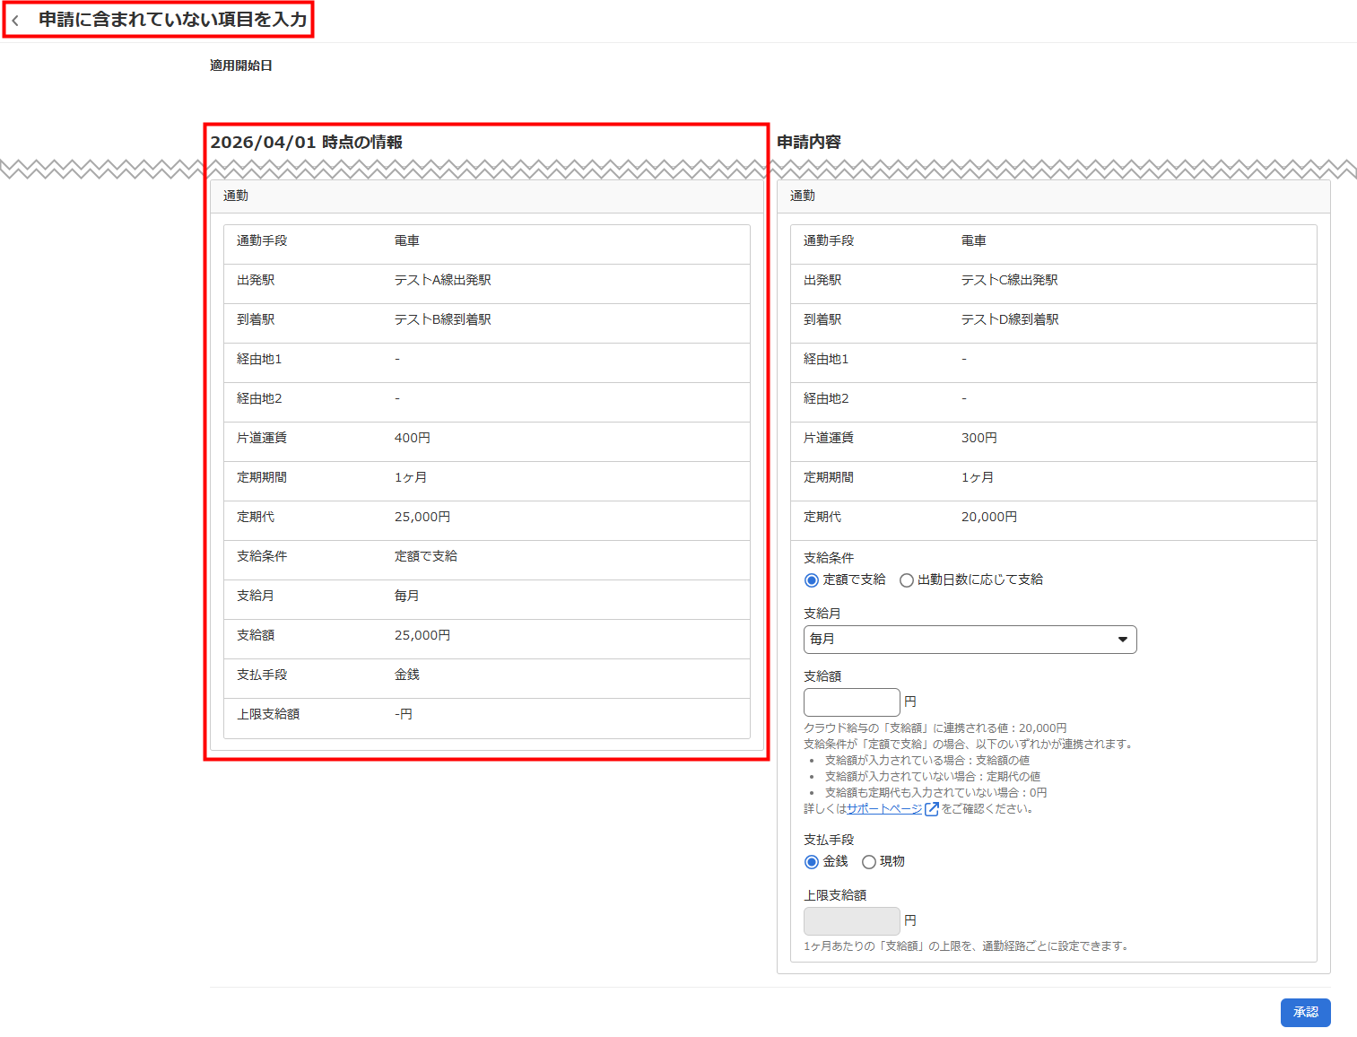Image resolution: width=1357 pixels, height=1037 pixels.
Task: Switch 支払手段 to 現物
Action: coord(868,862)
